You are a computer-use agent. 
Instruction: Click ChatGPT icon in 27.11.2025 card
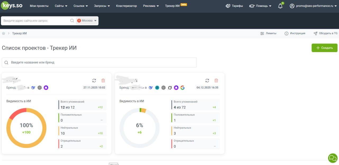tap(40, 88)
